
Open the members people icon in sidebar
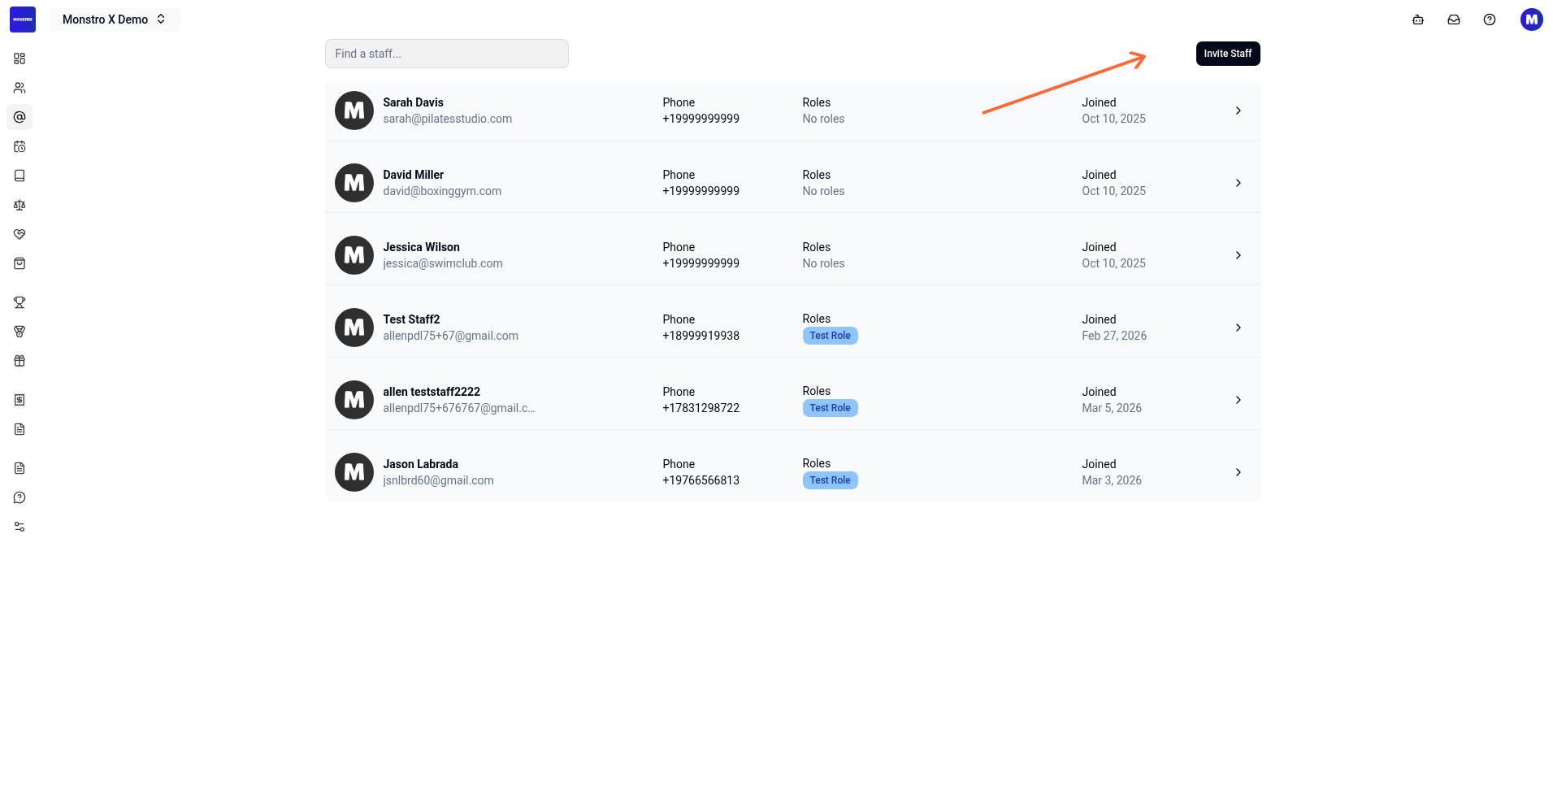tap(20, 88)
